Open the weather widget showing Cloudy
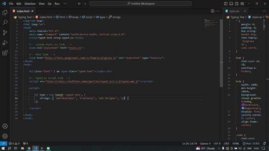Screen dimensions: 269x151 [206, 148]
